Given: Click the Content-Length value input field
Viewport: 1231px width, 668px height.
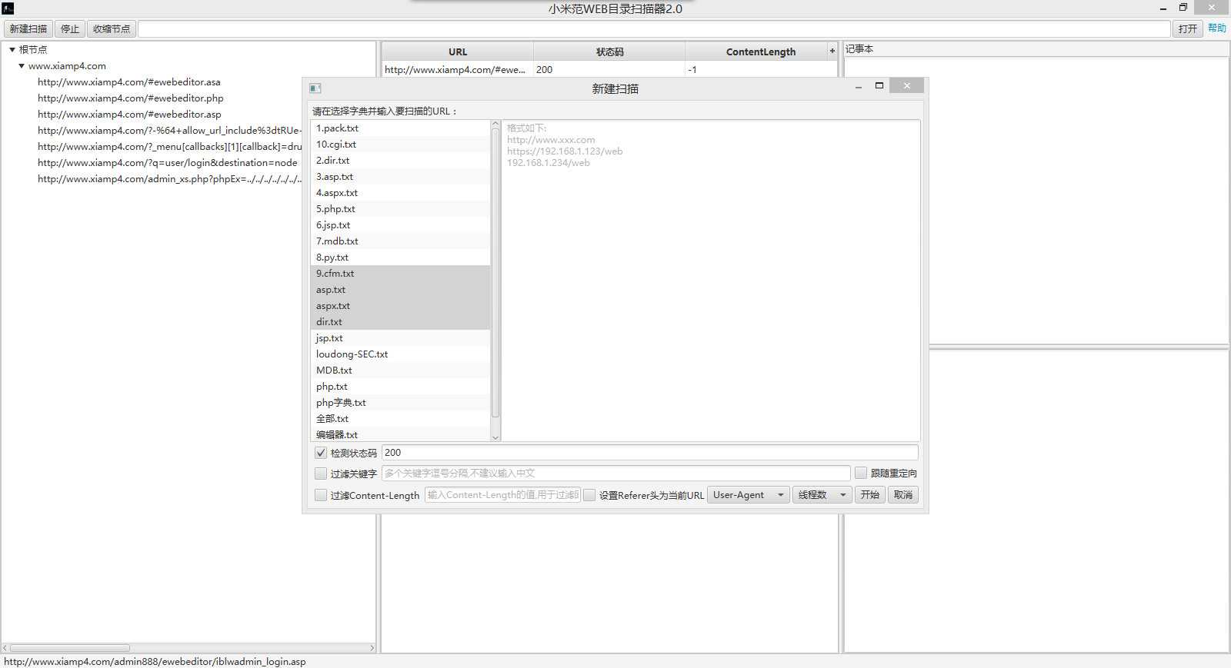Looking at the screenshot, I should click(502, 495).
